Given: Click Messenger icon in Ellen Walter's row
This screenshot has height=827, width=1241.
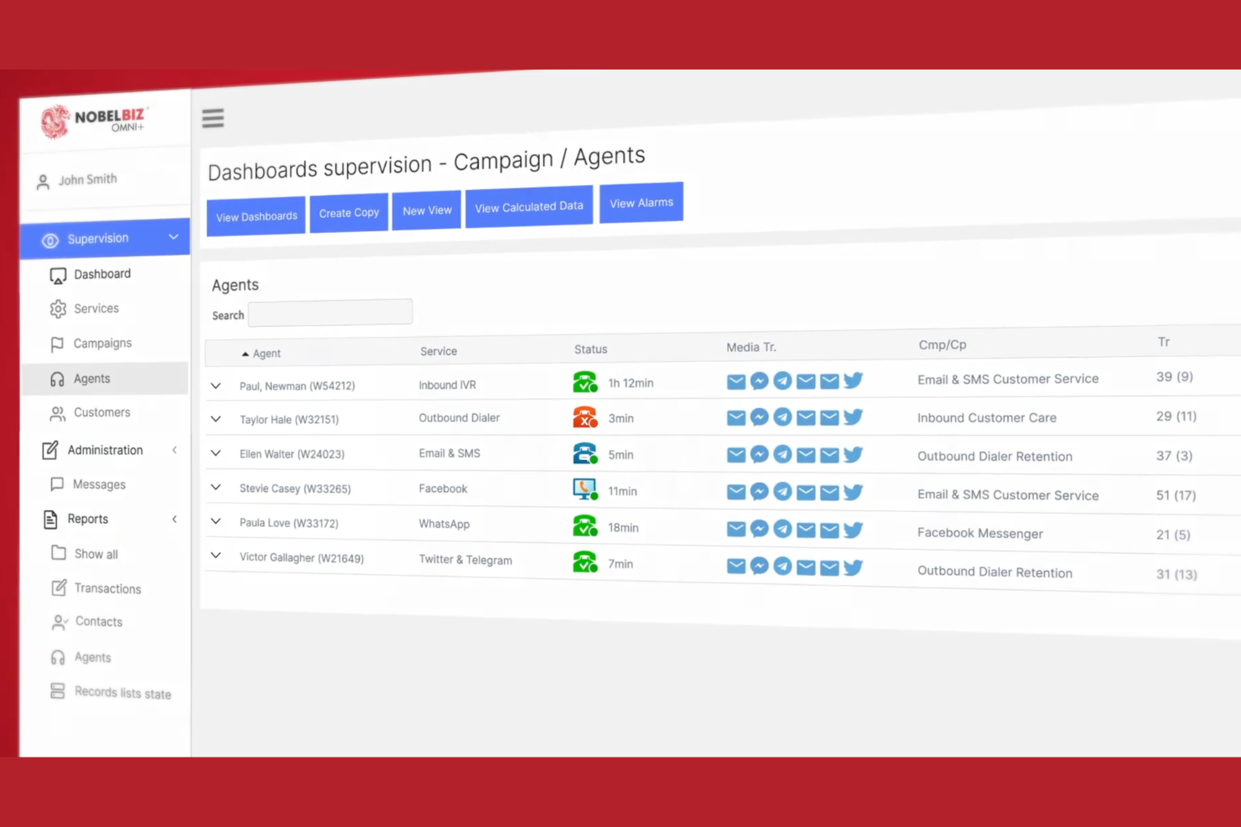Looking at the screenshot, I should point(759,454).
